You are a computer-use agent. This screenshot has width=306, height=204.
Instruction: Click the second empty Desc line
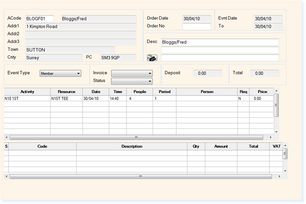220,50
